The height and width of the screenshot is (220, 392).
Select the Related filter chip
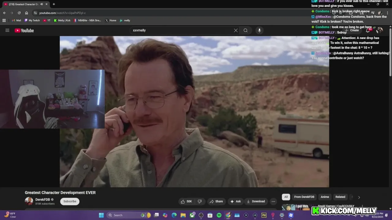click(340, 197)
